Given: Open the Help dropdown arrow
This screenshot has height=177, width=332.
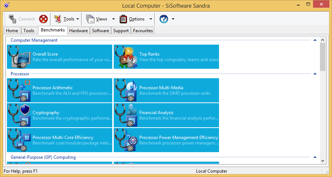Looking at the screenshot, I should [173, 19].
